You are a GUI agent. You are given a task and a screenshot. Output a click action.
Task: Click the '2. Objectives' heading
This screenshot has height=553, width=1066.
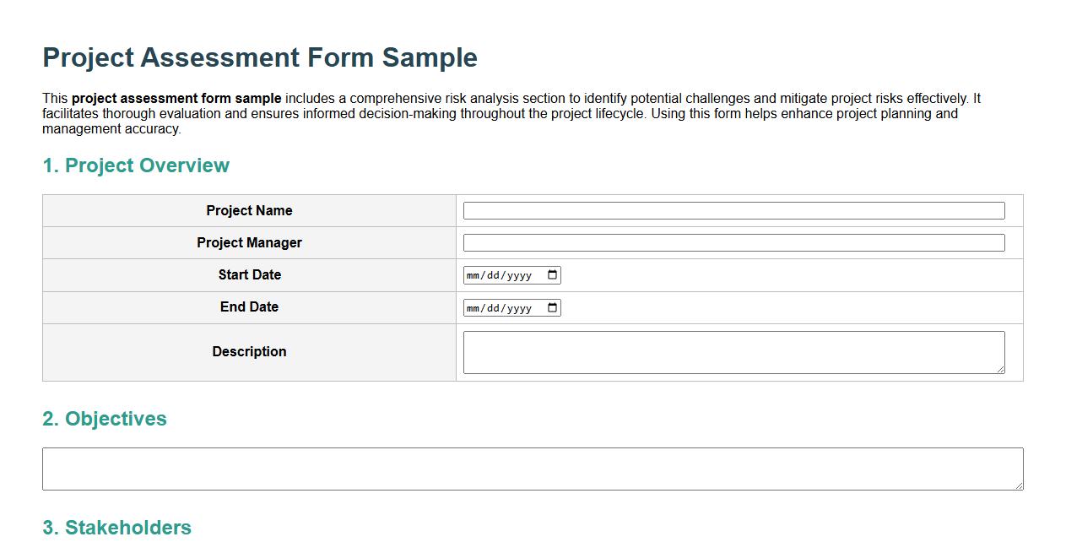[x=104, y=419]
